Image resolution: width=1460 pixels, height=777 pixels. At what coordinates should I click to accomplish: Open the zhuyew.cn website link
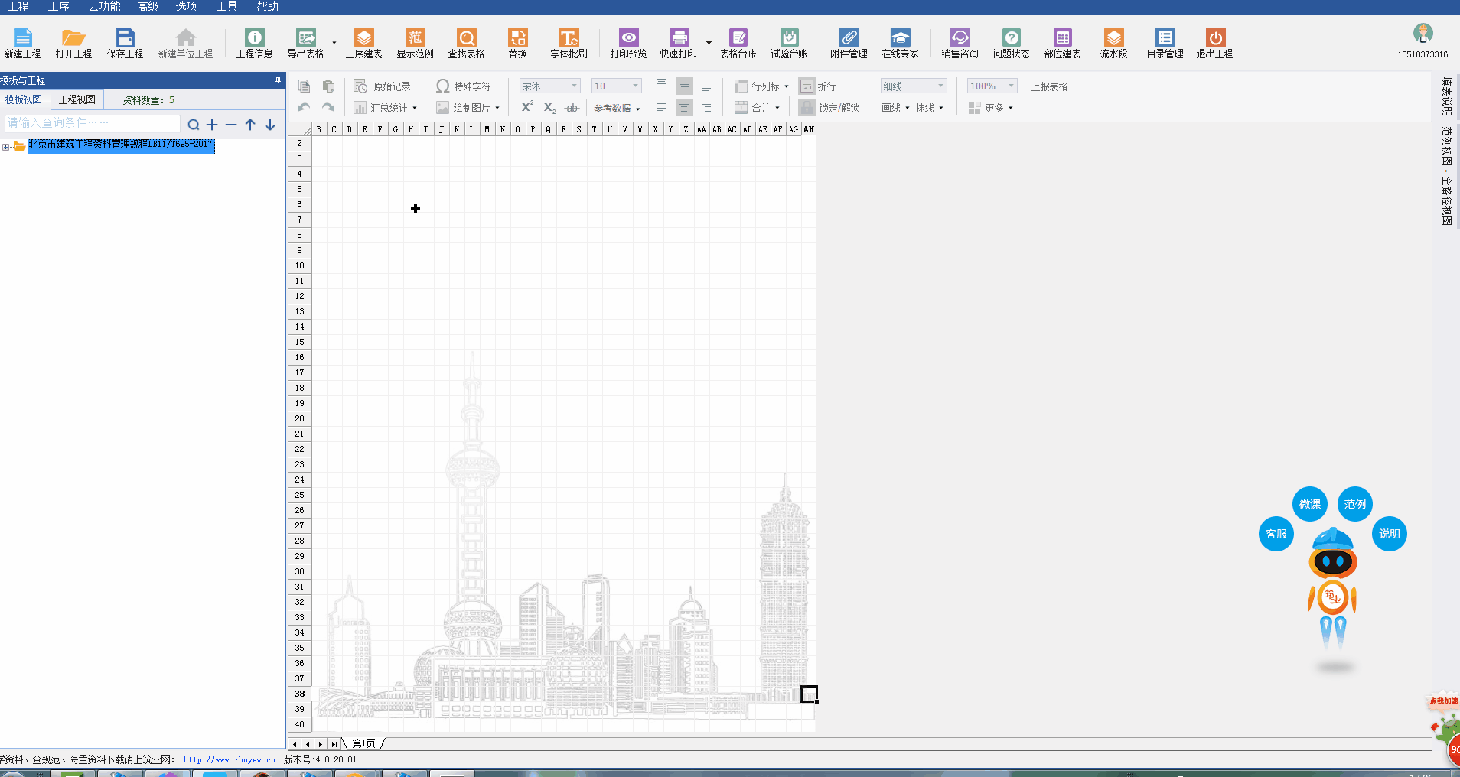(x=229, y=759)
